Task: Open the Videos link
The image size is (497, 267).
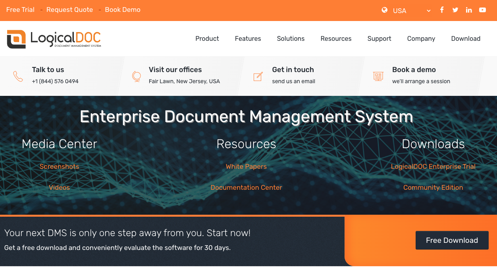Action: [x=60, y=187]
